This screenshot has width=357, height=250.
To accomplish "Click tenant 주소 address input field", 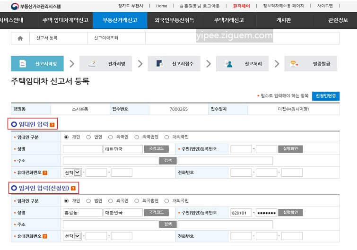I will click(x=111, y=224).
